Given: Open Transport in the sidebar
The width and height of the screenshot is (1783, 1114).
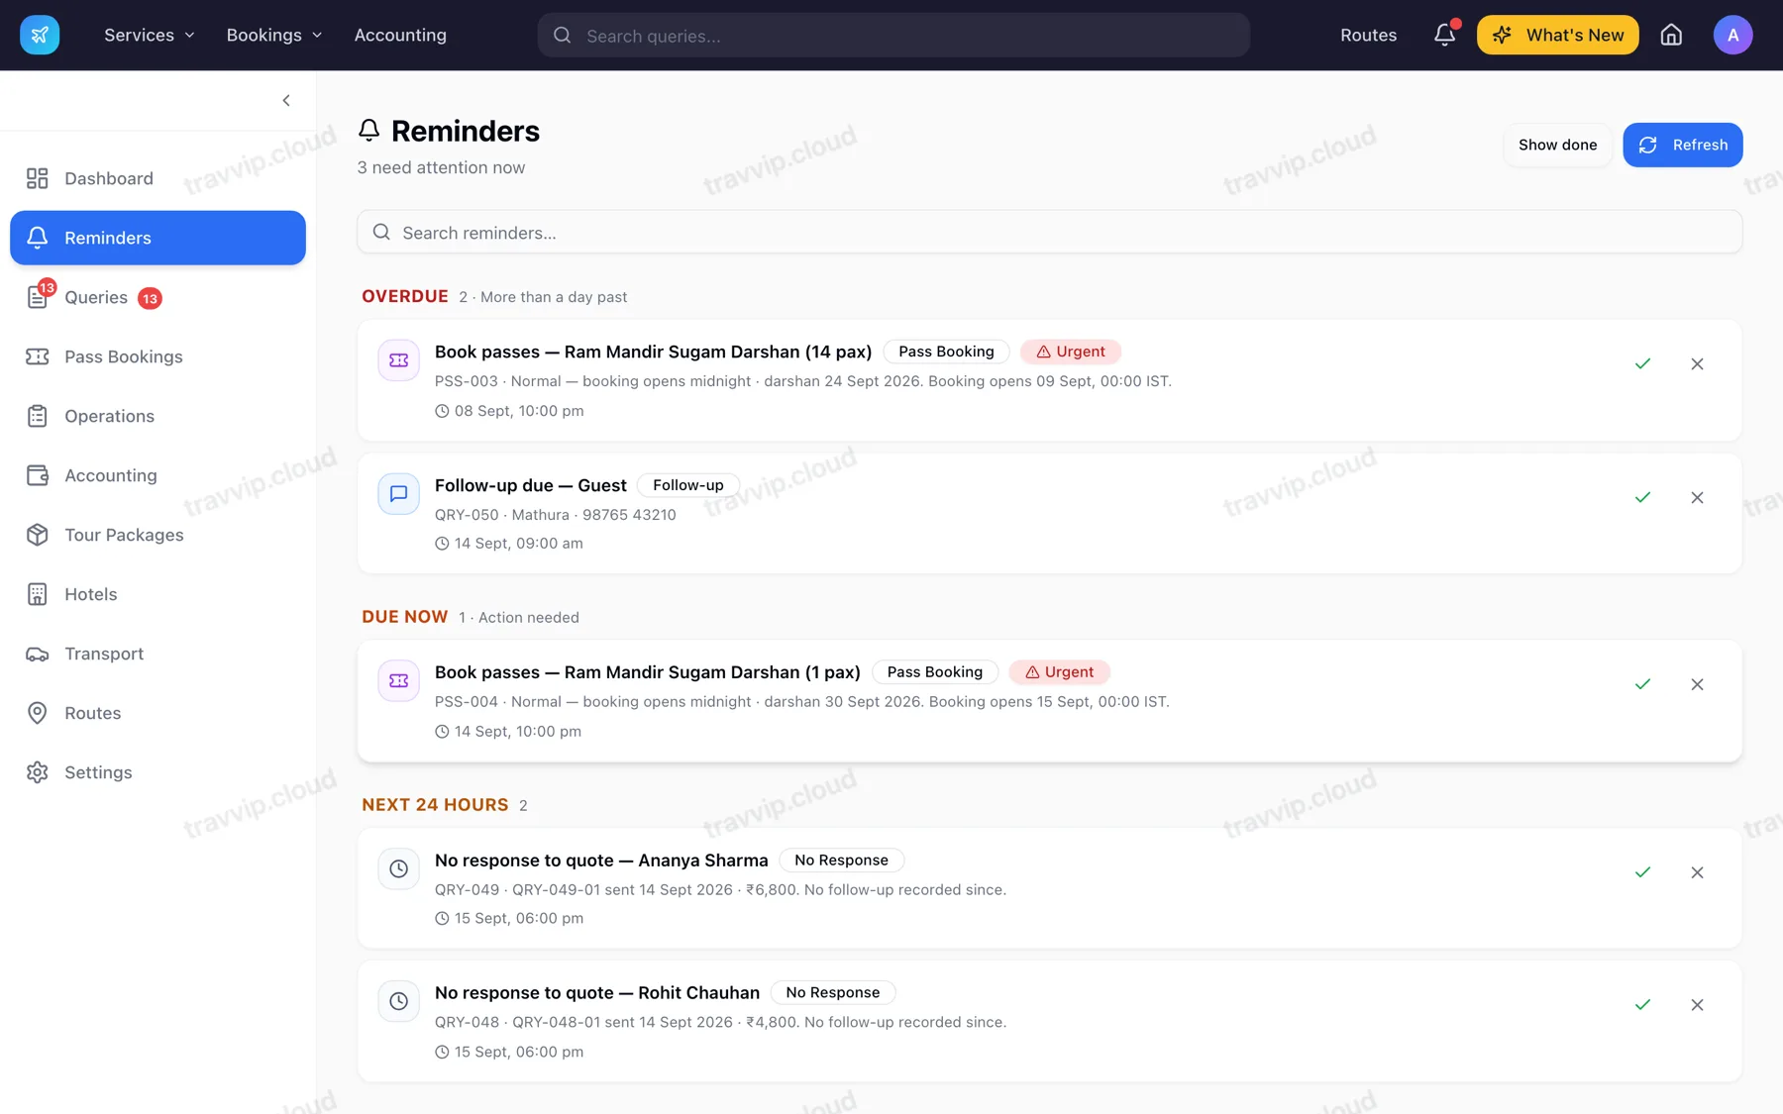Looking at the screenshot, I should pos(157,654).
